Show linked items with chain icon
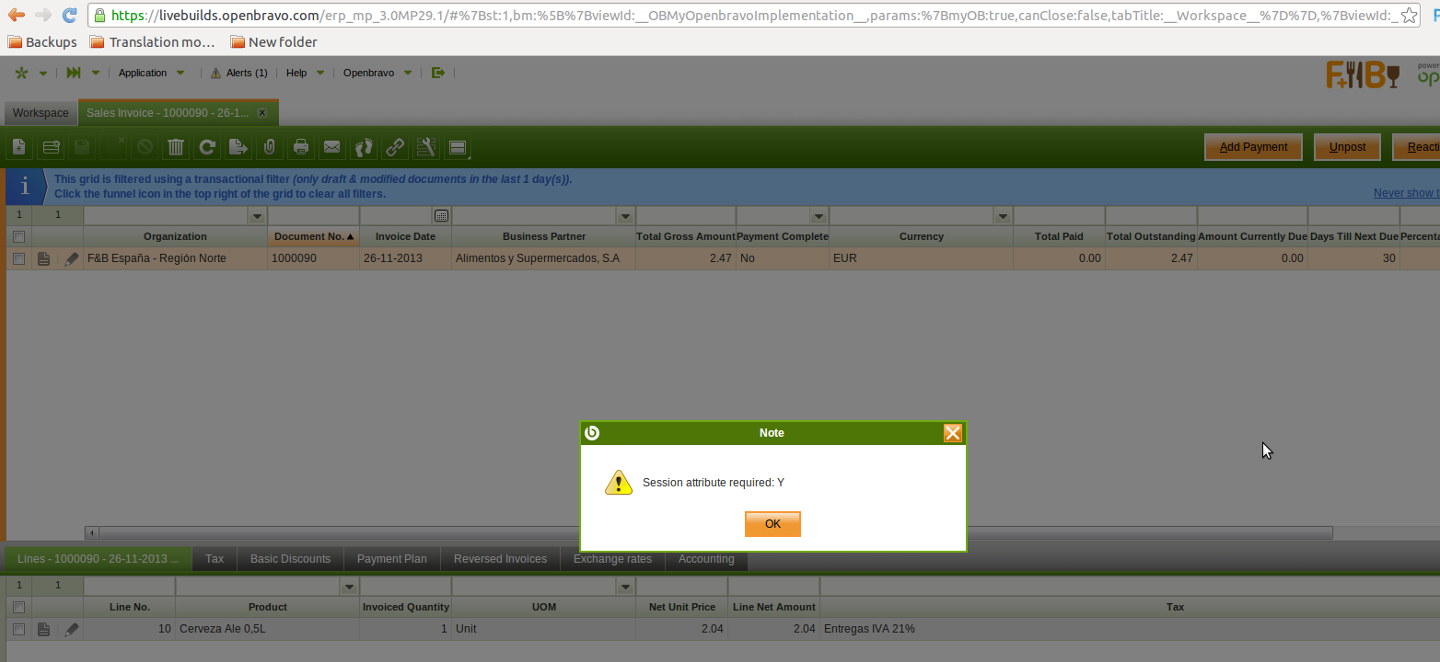The height and width of the screenshot is (662, 1440). point(395,147)
